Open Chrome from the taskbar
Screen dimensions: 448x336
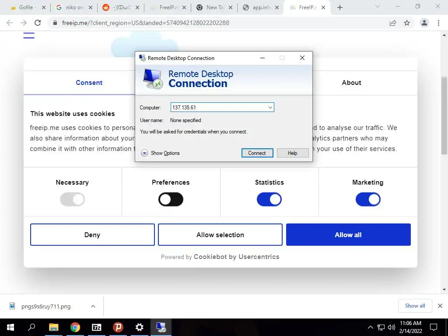click(x=75, y=327)
